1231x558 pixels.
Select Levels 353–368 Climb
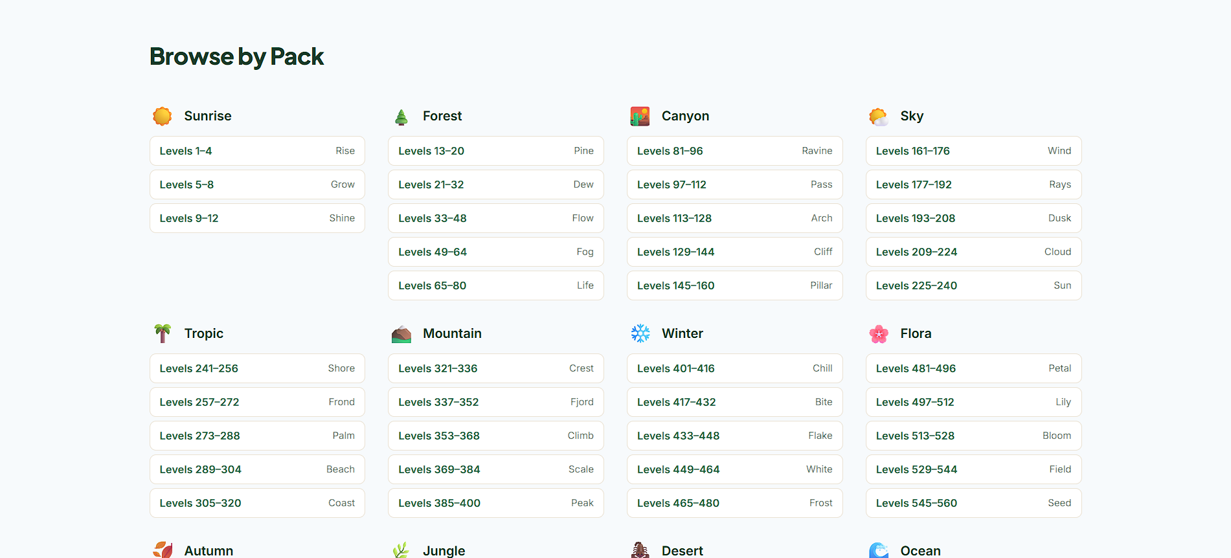(496, 436)
